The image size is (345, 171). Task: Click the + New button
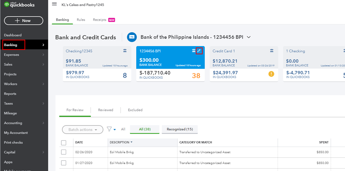click(23, 21)
